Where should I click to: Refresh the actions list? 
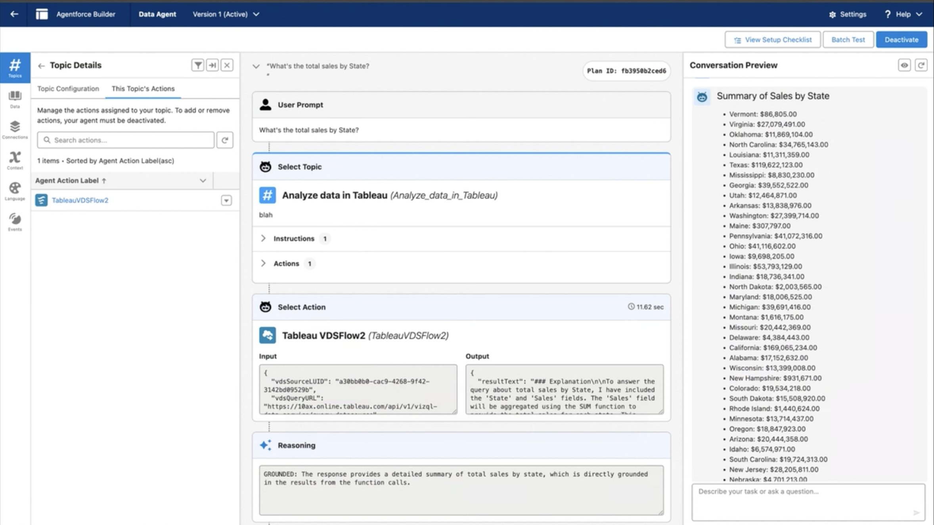pos(225,140)
